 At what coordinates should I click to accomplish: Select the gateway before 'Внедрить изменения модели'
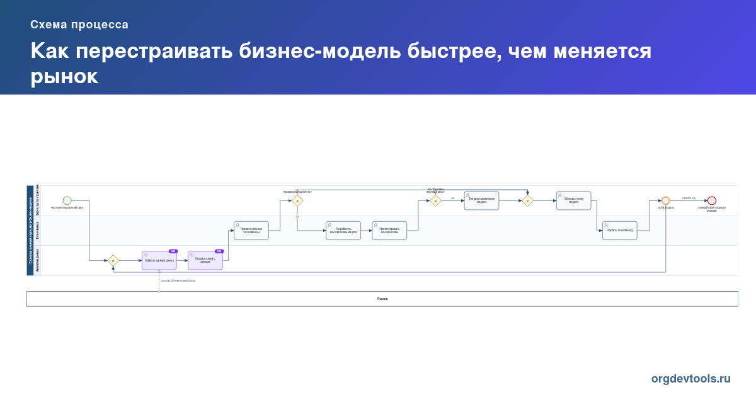[x=435, y=200]
